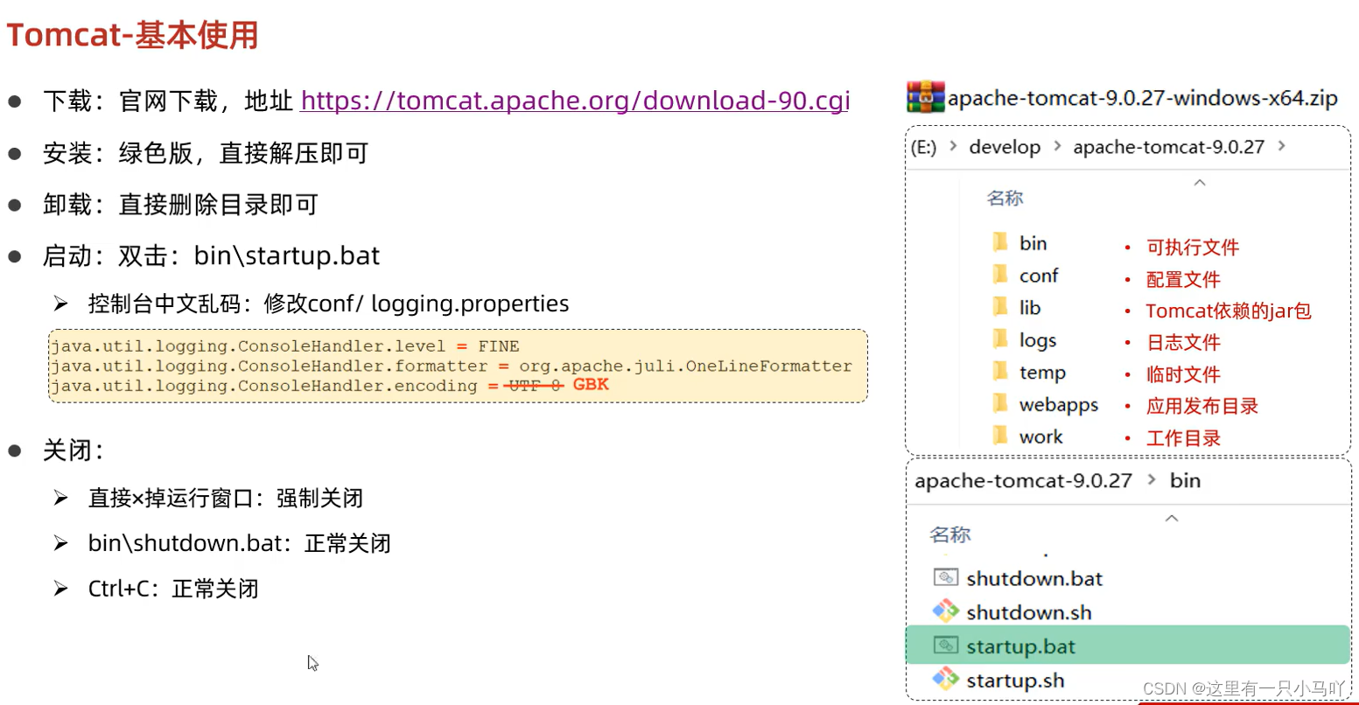1359x705 pixels.
Task: Expand the chevron after develop in breadcrumb
Action: 1057,146
